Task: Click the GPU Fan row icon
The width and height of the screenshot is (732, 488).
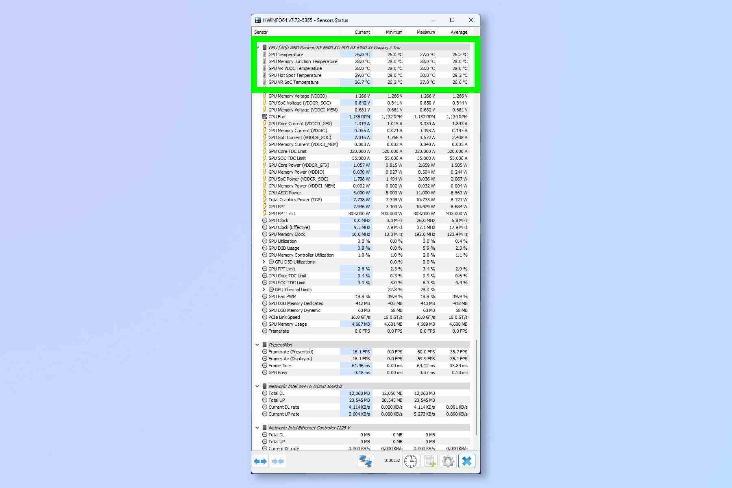Action: coord(265,117)
